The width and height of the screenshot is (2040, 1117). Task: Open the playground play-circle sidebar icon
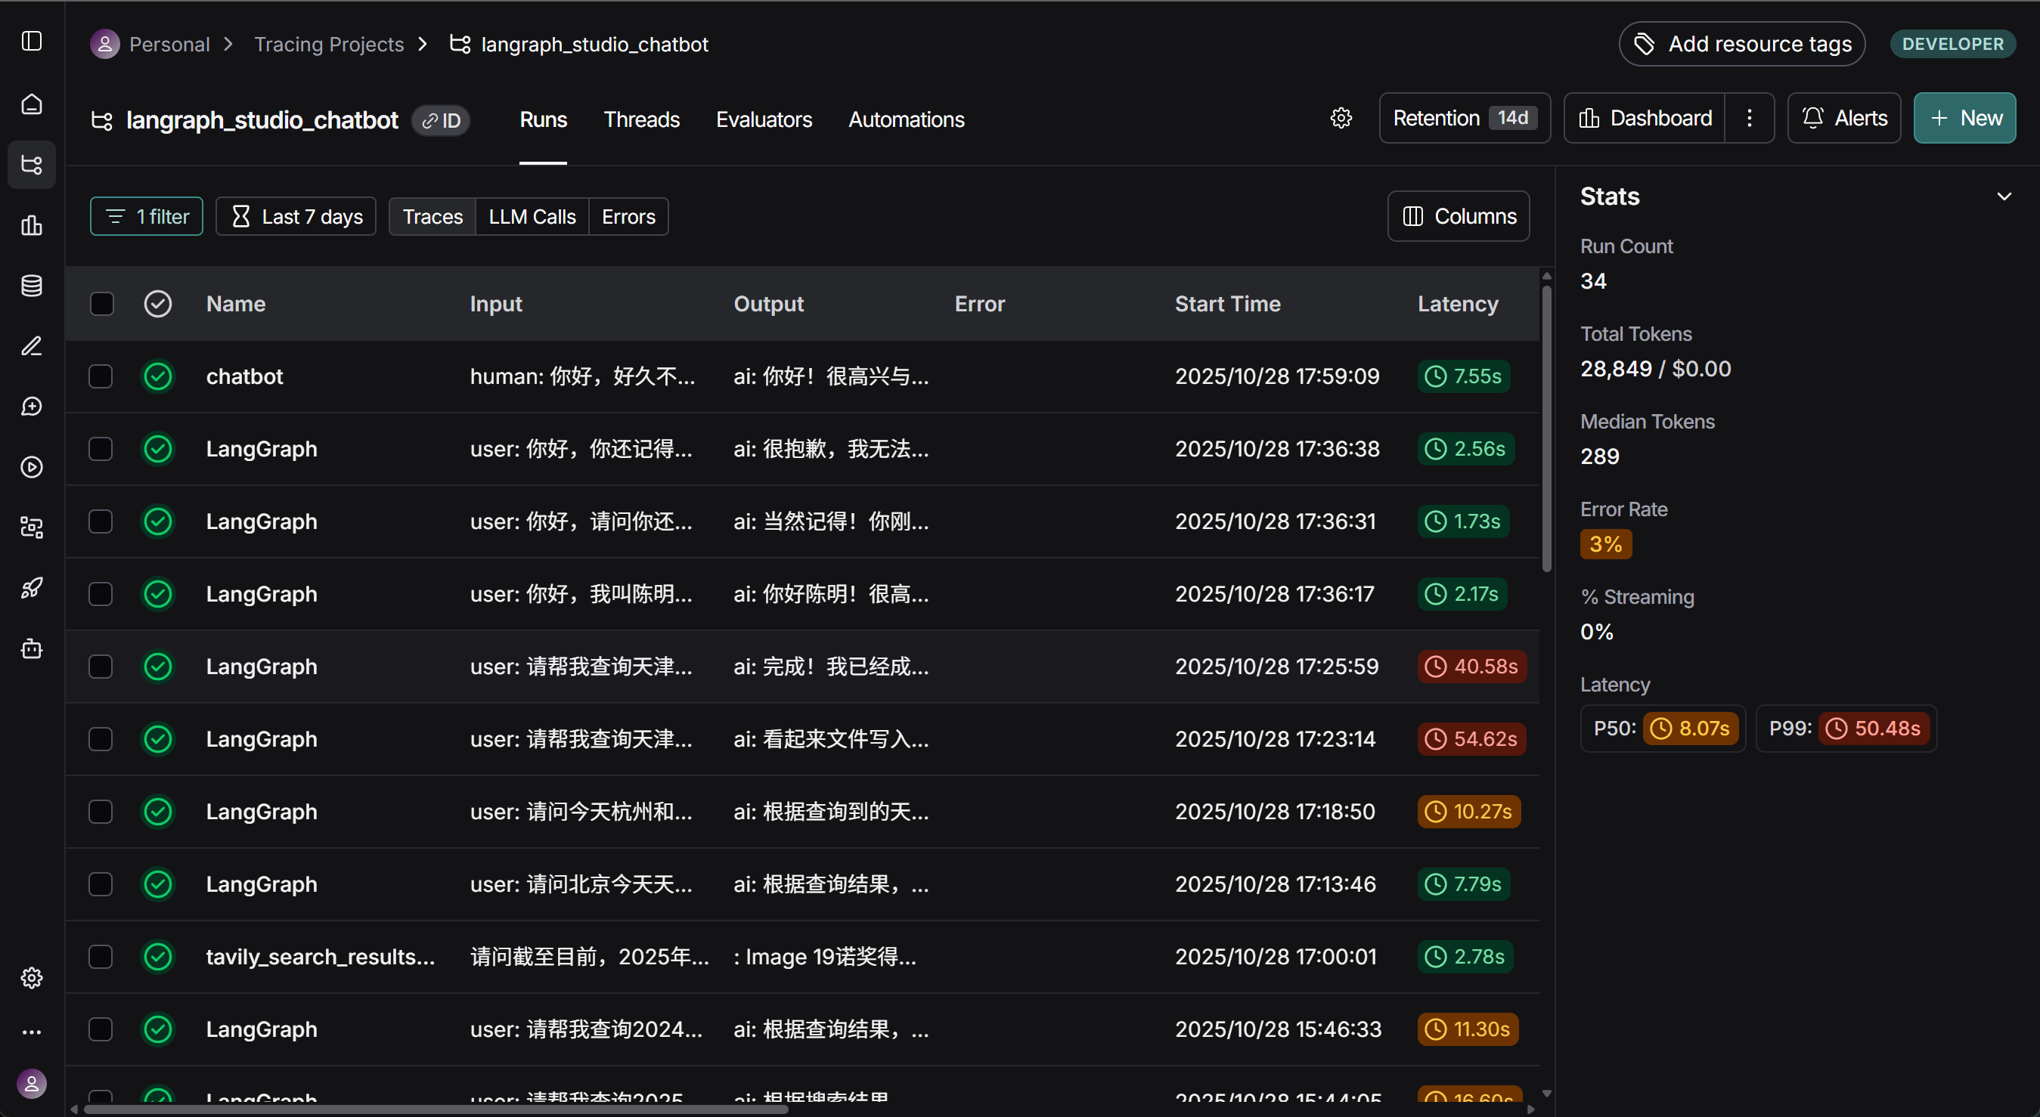pos(32,467)
